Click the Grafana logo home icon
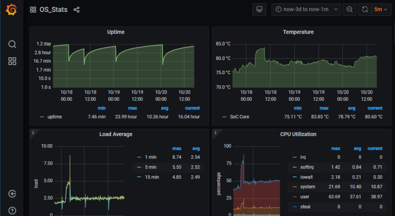395x216 pixels. click(12, 10)
